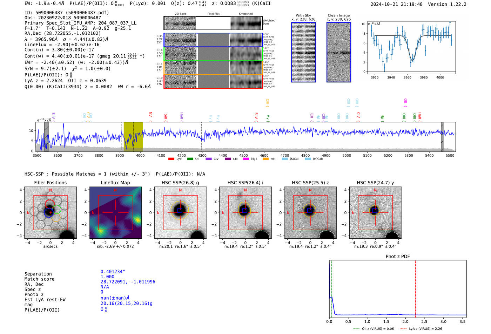Click the gray hatched band near 5460
Viewport: 491px width, 334px height.
[x=442, y=137]
